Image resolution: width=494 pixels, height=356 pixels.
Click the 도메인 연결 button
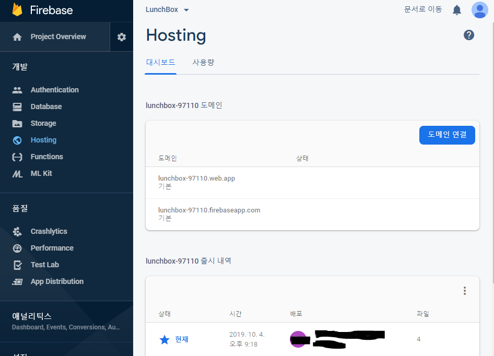(x=447, y=135)
